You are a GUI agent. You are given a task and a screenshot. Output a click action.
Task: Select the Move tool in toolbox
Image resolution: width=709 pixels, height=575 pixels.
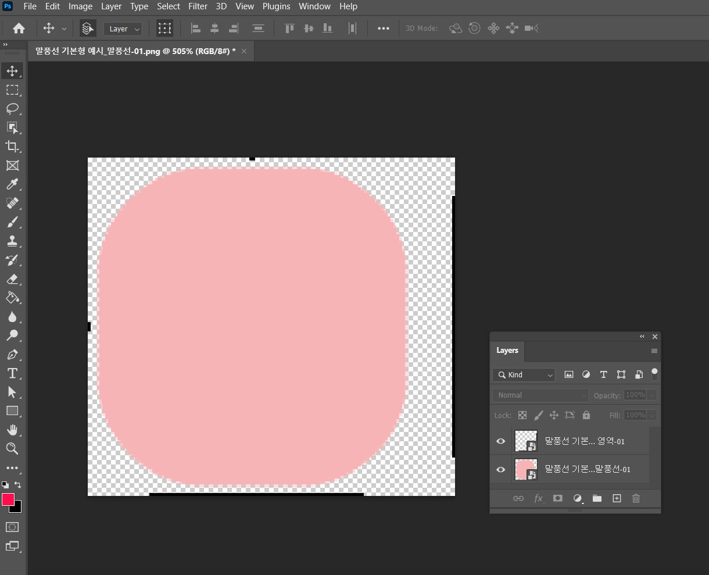12,71
